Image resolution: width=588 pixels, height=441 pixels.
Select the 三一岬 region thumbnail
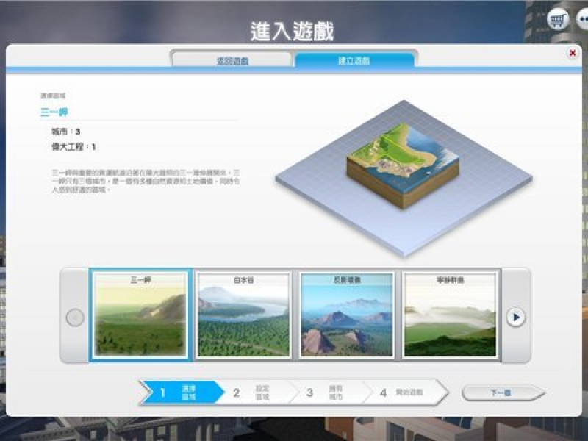(x=140, y=315)
